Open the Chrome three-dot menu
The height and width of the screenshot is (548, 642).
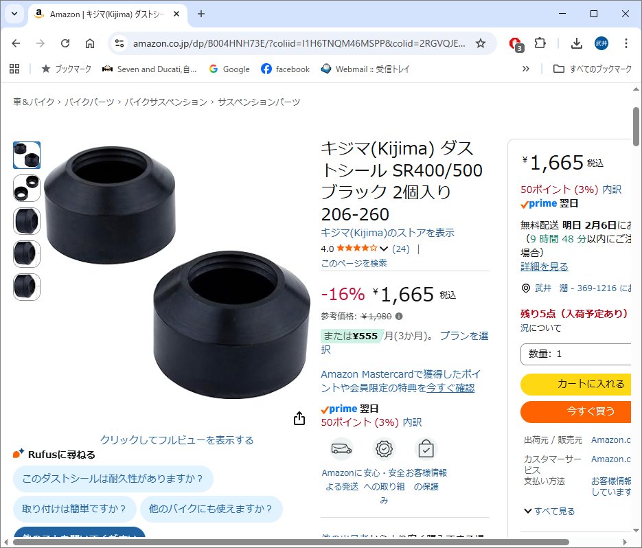tap(626, 43)
